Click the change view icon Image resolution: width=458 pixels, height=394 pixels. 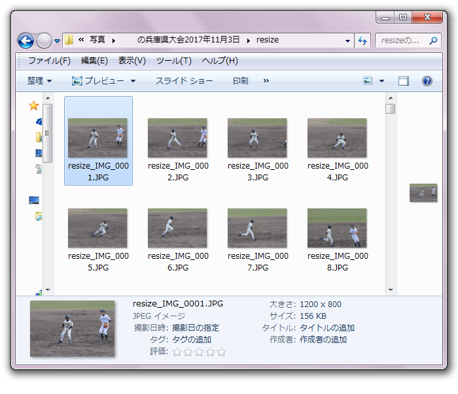pos(368,80)
